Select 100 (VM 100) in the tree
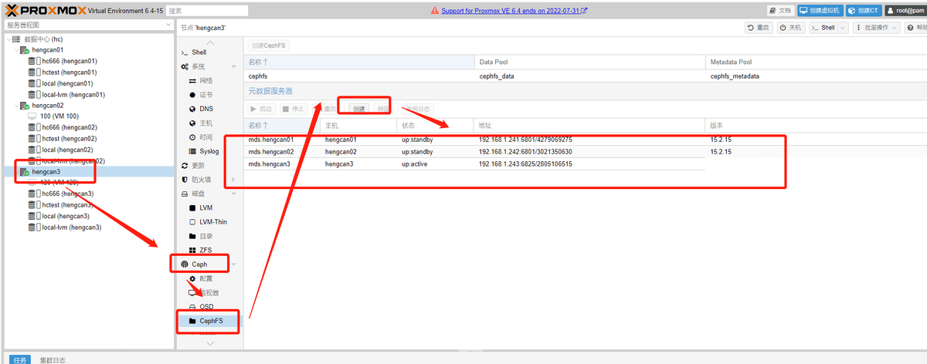 coord(60,116)
